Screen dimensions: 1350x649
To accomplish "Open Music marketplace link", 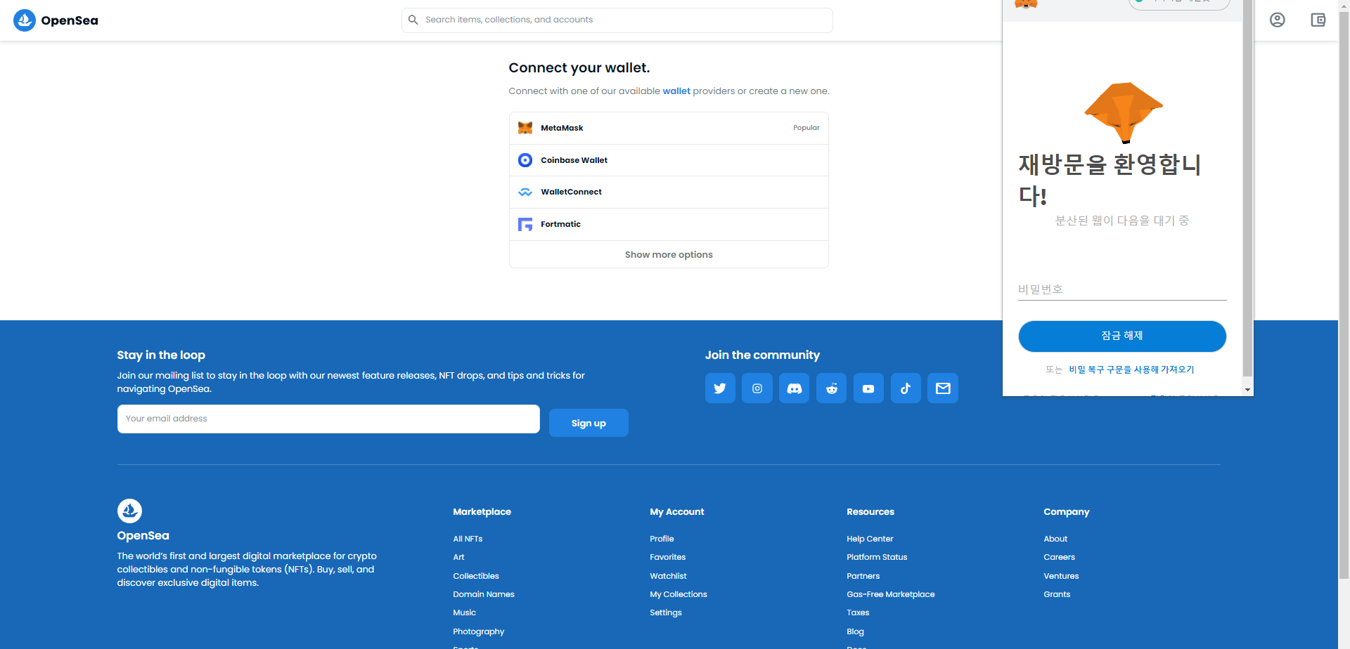I will click(x=464, y=612).
